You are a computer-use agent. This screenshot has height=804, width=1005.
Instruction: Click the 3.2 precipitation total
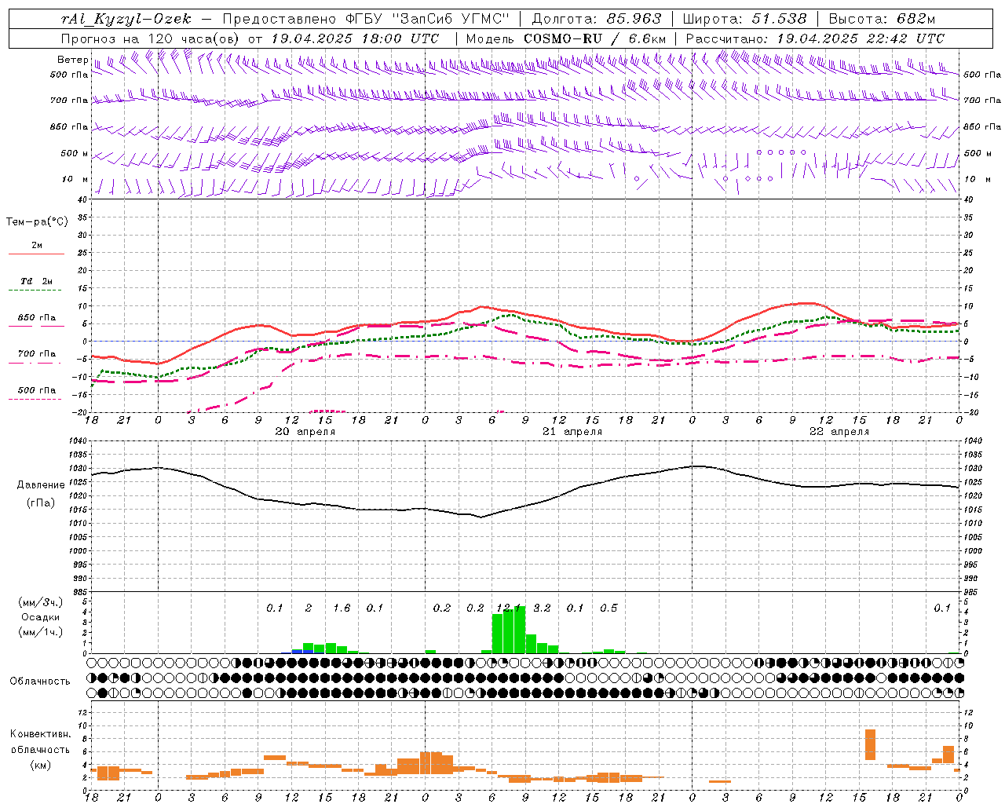tap(542, 608)
